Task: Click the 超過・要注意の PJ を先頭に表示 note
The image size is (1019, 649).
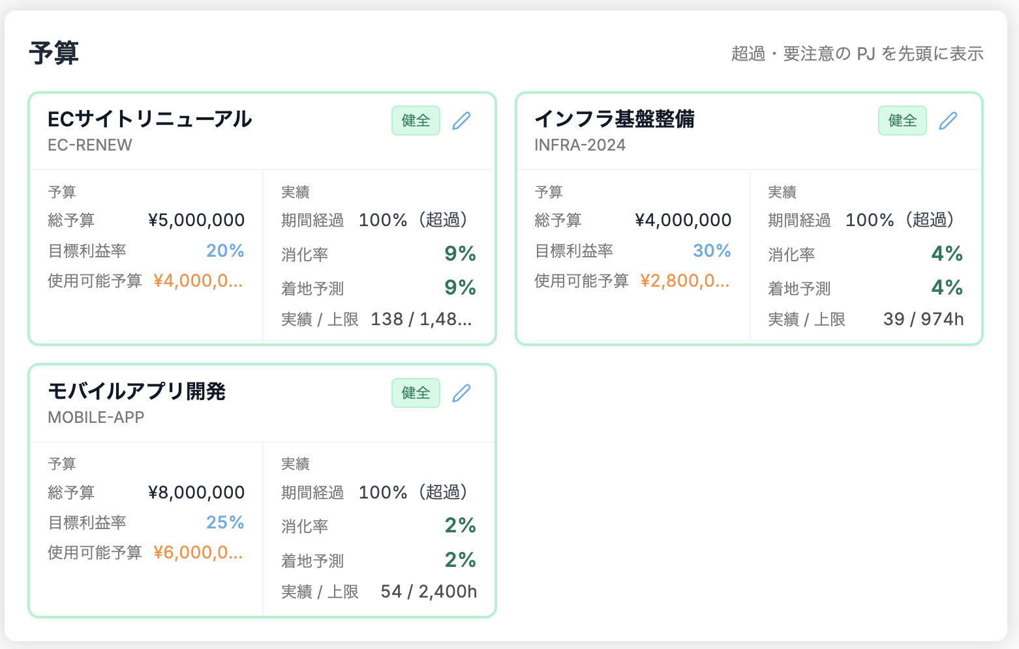Action: 857,53
